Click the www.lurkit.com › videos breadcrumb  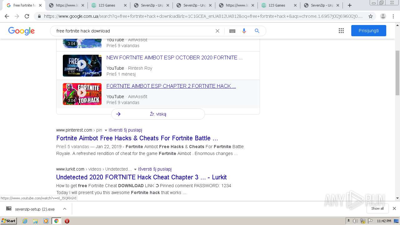pos(94,169)
